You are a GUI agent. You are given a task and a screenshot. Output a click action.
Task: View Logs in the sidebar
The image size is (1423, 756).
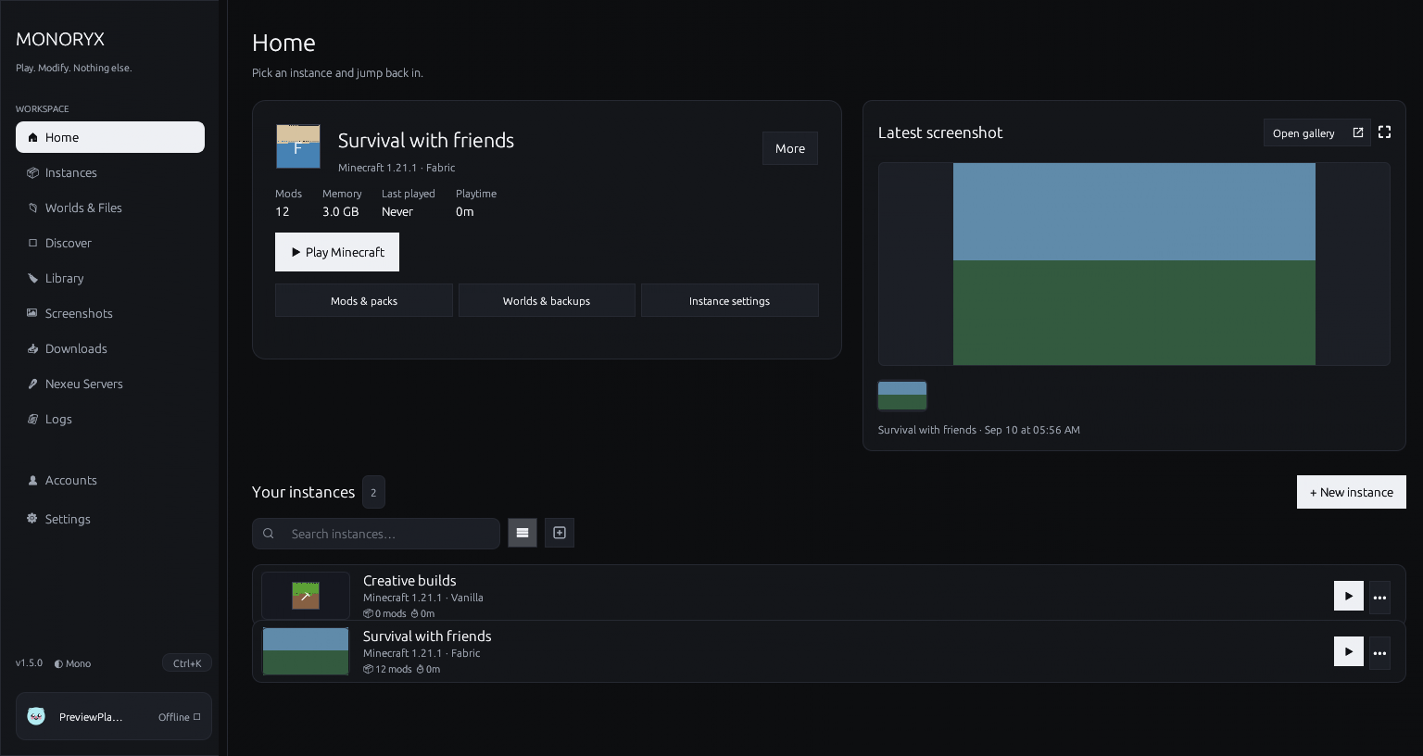tap(110, 419)
